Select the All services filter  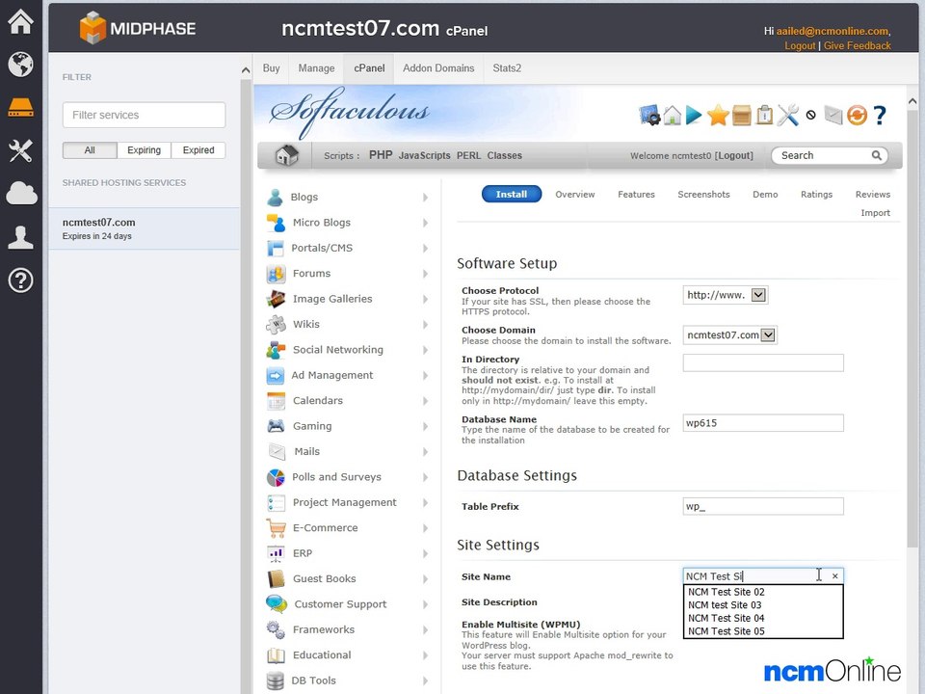tap(90, 150)
